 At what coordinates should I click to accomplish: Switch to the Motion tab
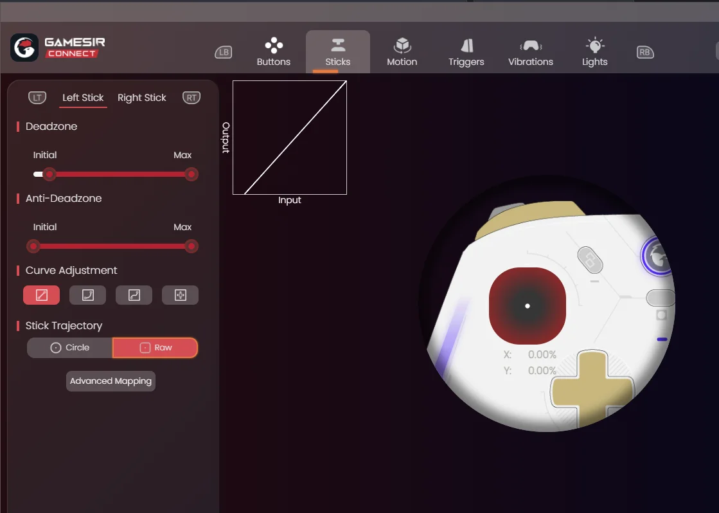(x=402, y=52)
